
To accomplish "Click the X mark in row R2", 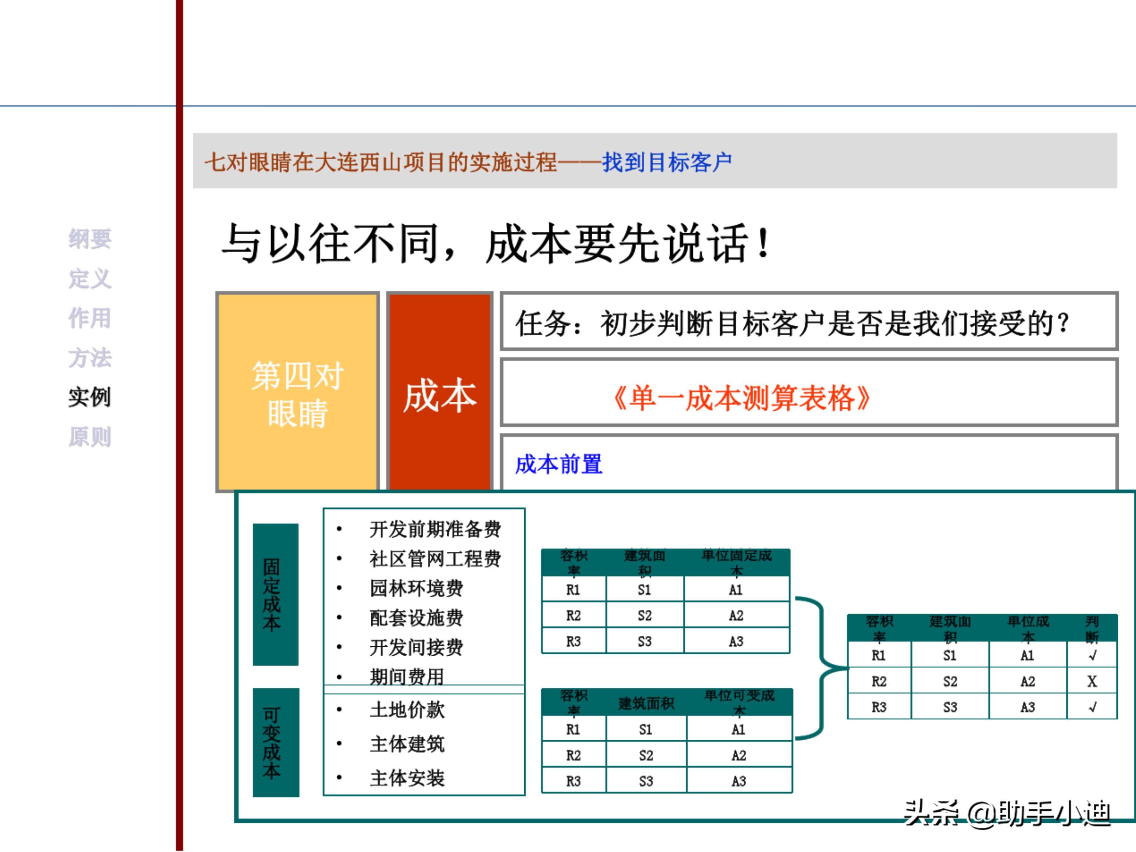I will pyautogui.click(x=1094, y=682).
